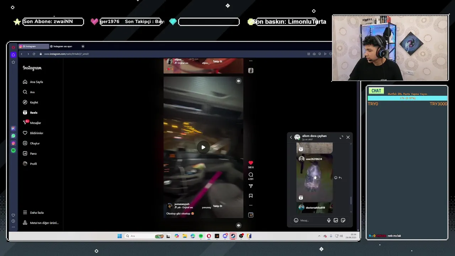Open the audio thumbnail of current reel
Viewport: 455px width, 256px height.
point(251,215)
